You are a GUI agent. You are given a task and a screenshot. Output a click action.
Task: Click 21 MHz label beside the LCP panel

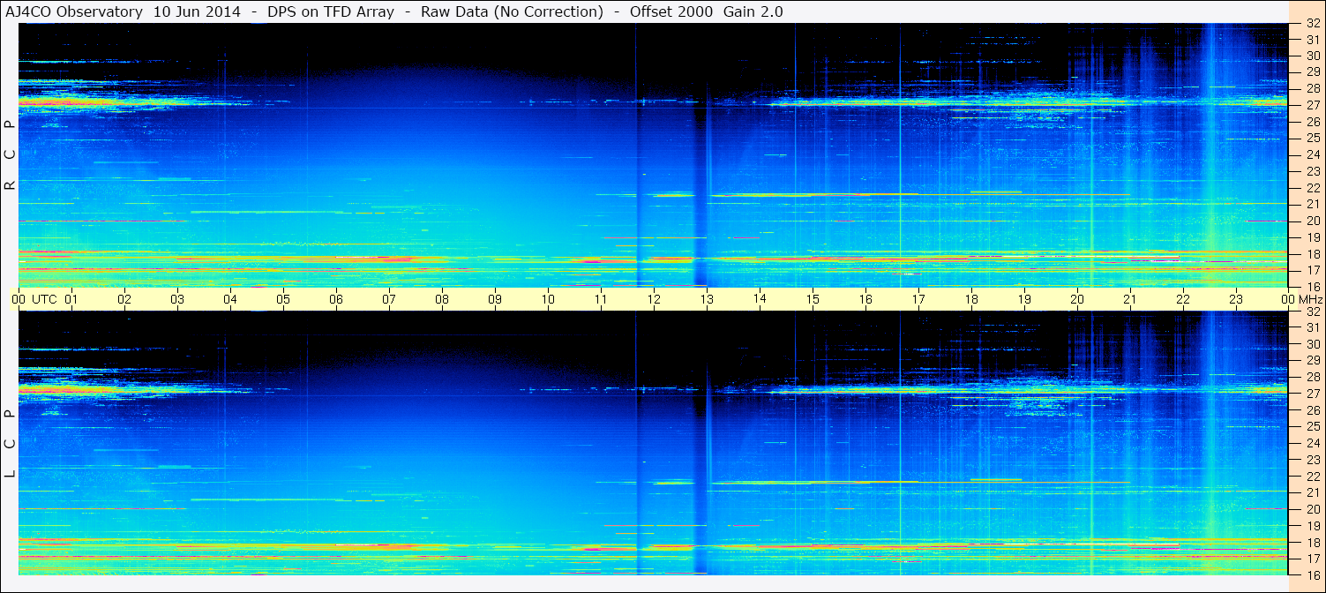(1313, 492)
